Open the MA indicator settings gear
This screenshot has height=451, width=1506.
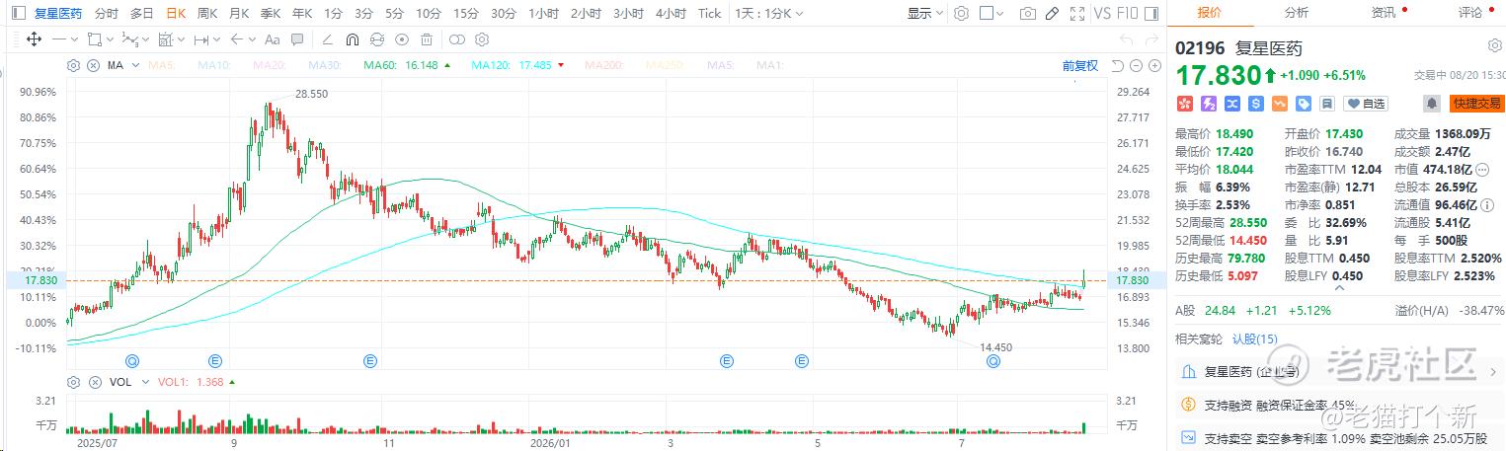point(73,65)
